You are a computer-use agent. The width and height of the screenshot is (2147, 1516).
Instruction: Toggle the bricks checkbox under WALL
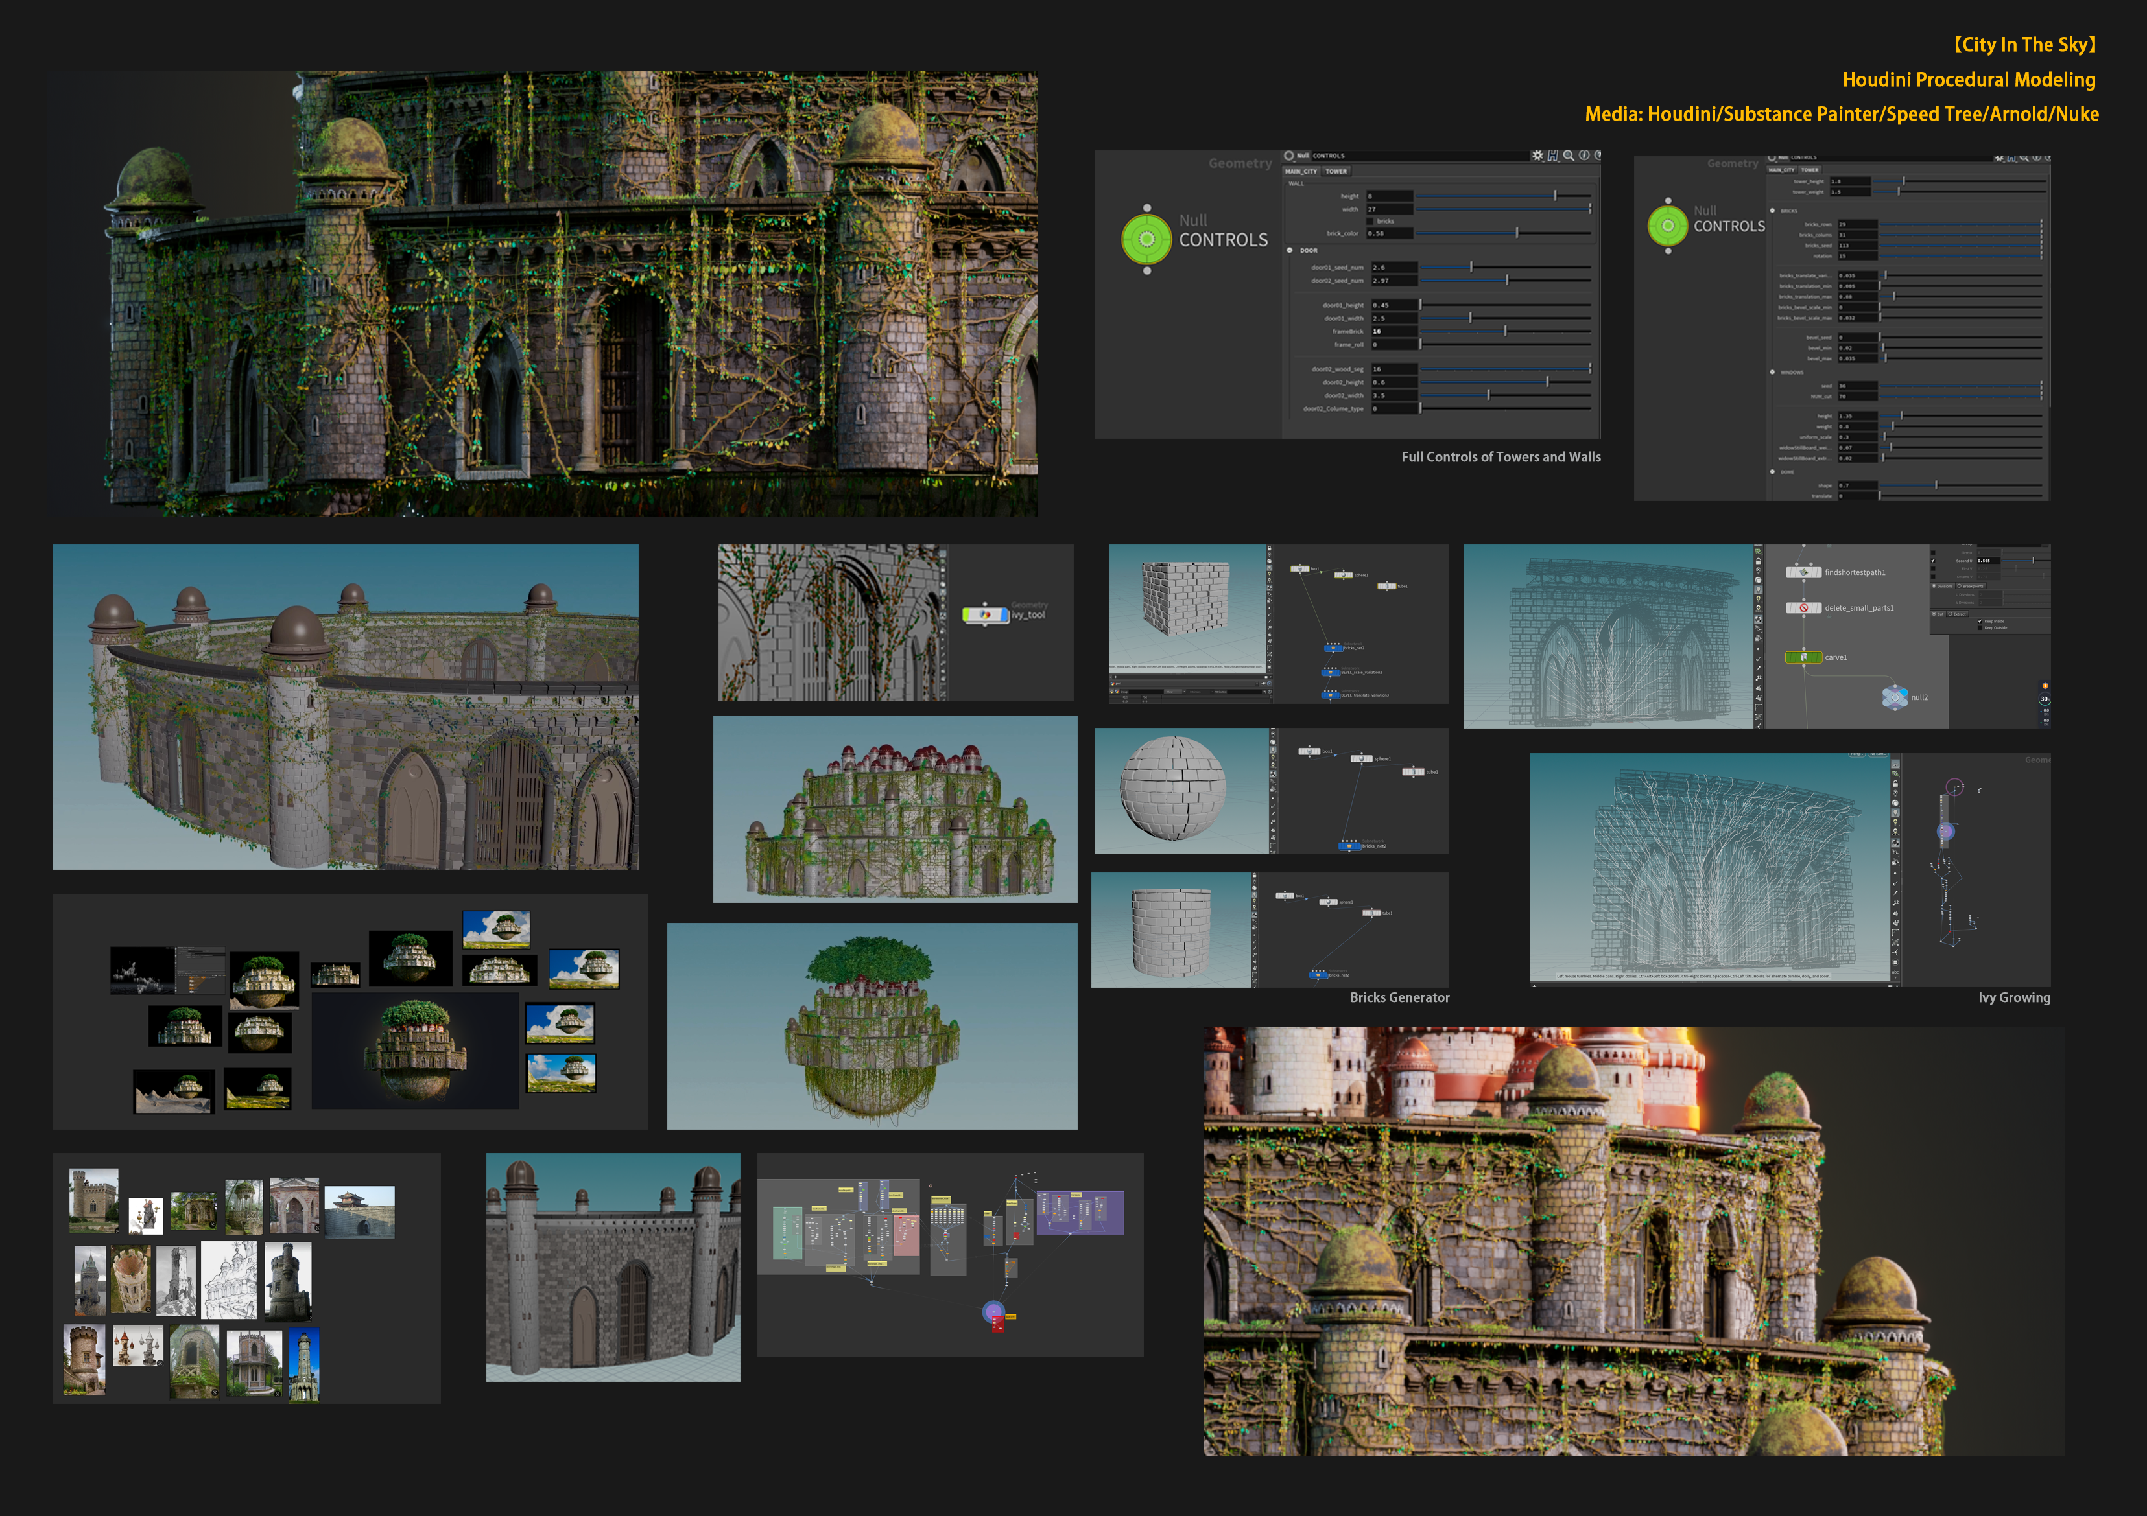pos(1370,222)
